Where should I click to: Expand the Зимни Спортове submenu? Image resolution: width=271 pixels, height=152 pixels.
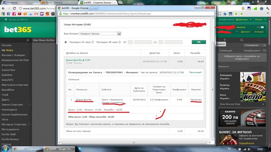(29, 105)
